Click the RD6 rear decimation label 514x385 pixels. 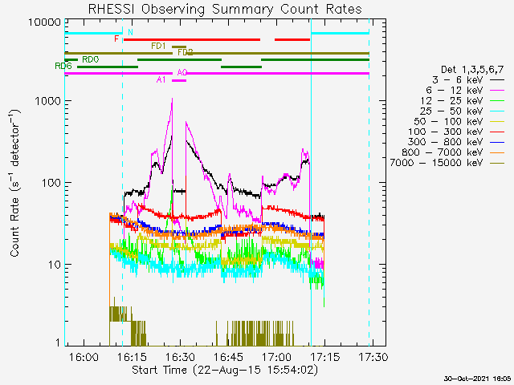tap(63, 66)
